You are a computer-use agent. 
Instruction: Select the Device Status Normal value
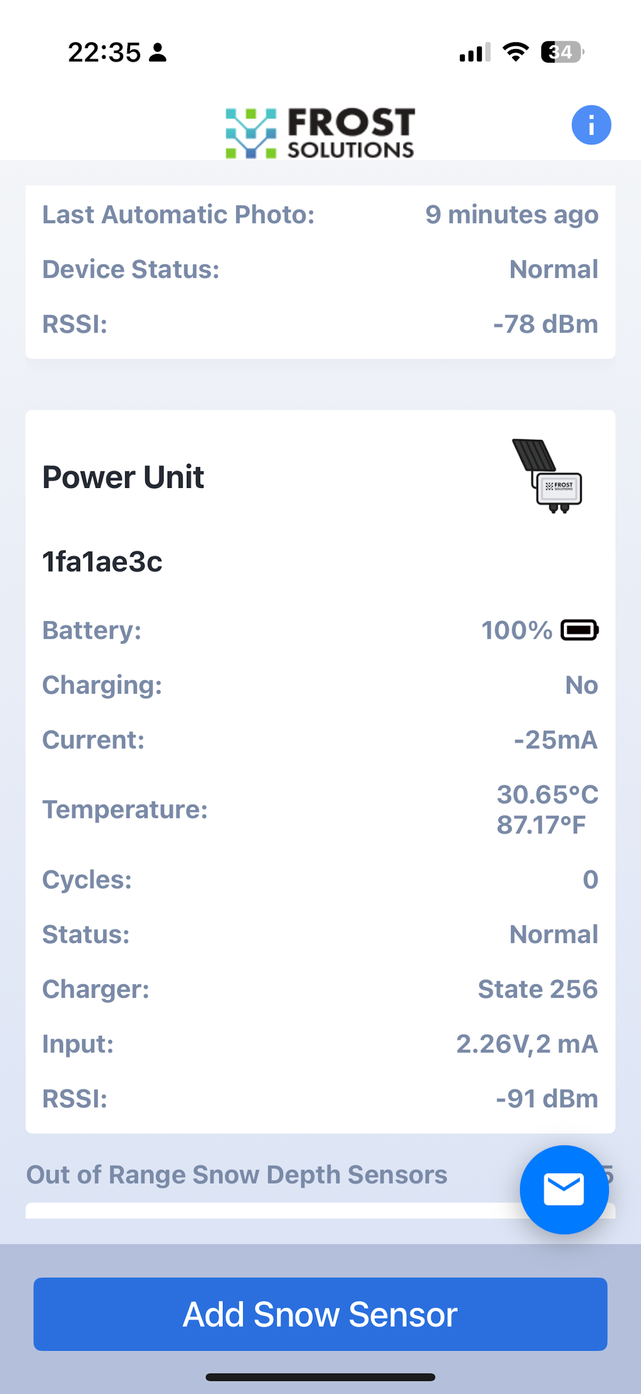(x=554, y=269)
